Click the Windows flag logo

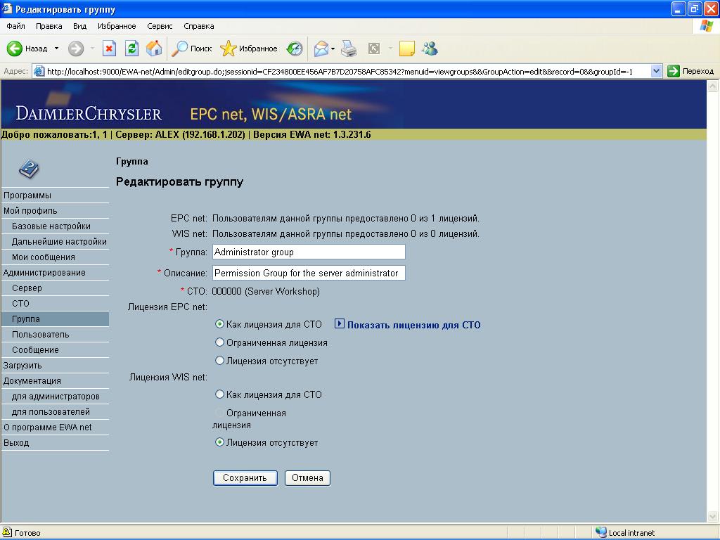click(707, 26)
